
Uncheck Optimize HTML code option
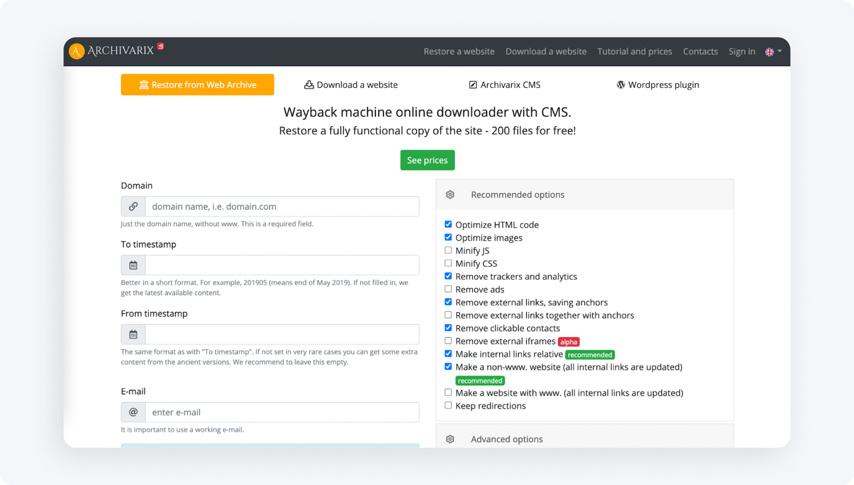click(448, 225)
